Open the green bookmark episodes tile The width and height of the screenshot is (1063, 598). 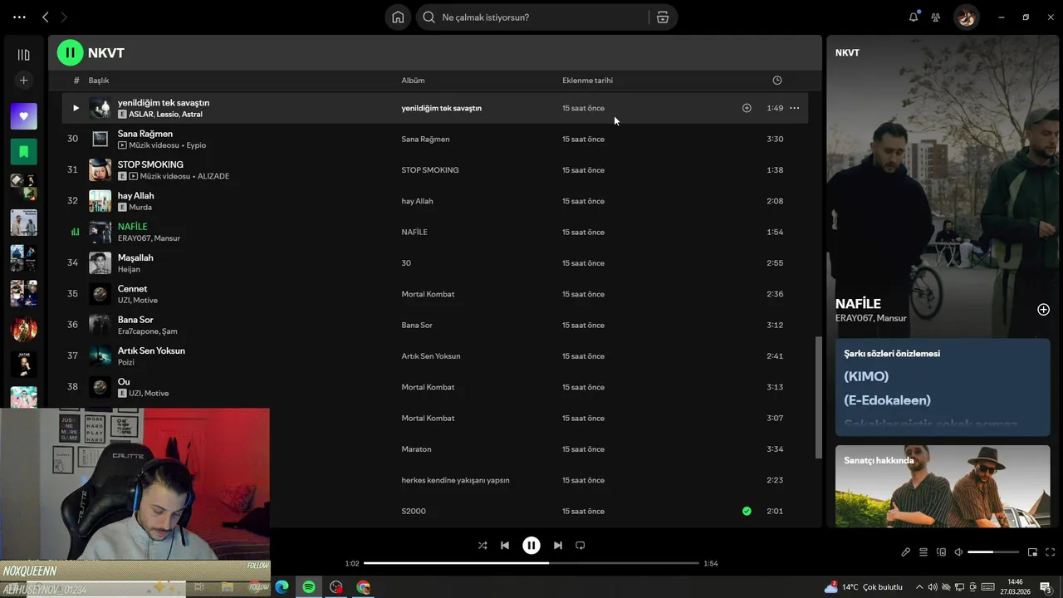(x=23, y=152)
